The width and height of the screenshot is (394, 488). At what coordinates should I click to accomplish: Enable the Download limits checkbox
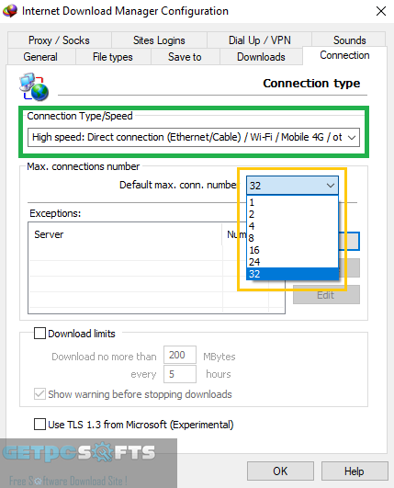39,333
